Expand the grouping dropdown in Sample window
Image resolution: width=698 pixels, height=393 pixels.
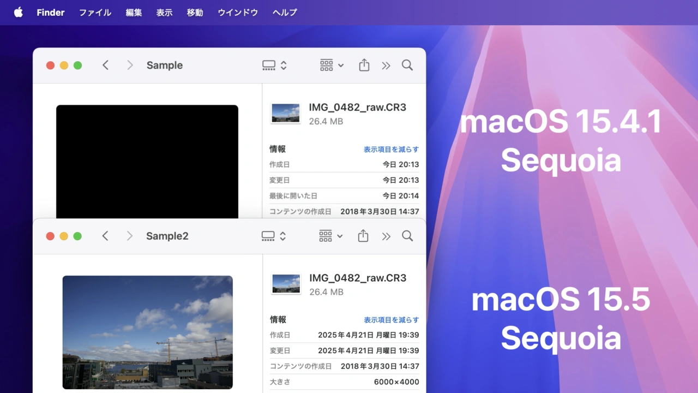coord(332,65)
